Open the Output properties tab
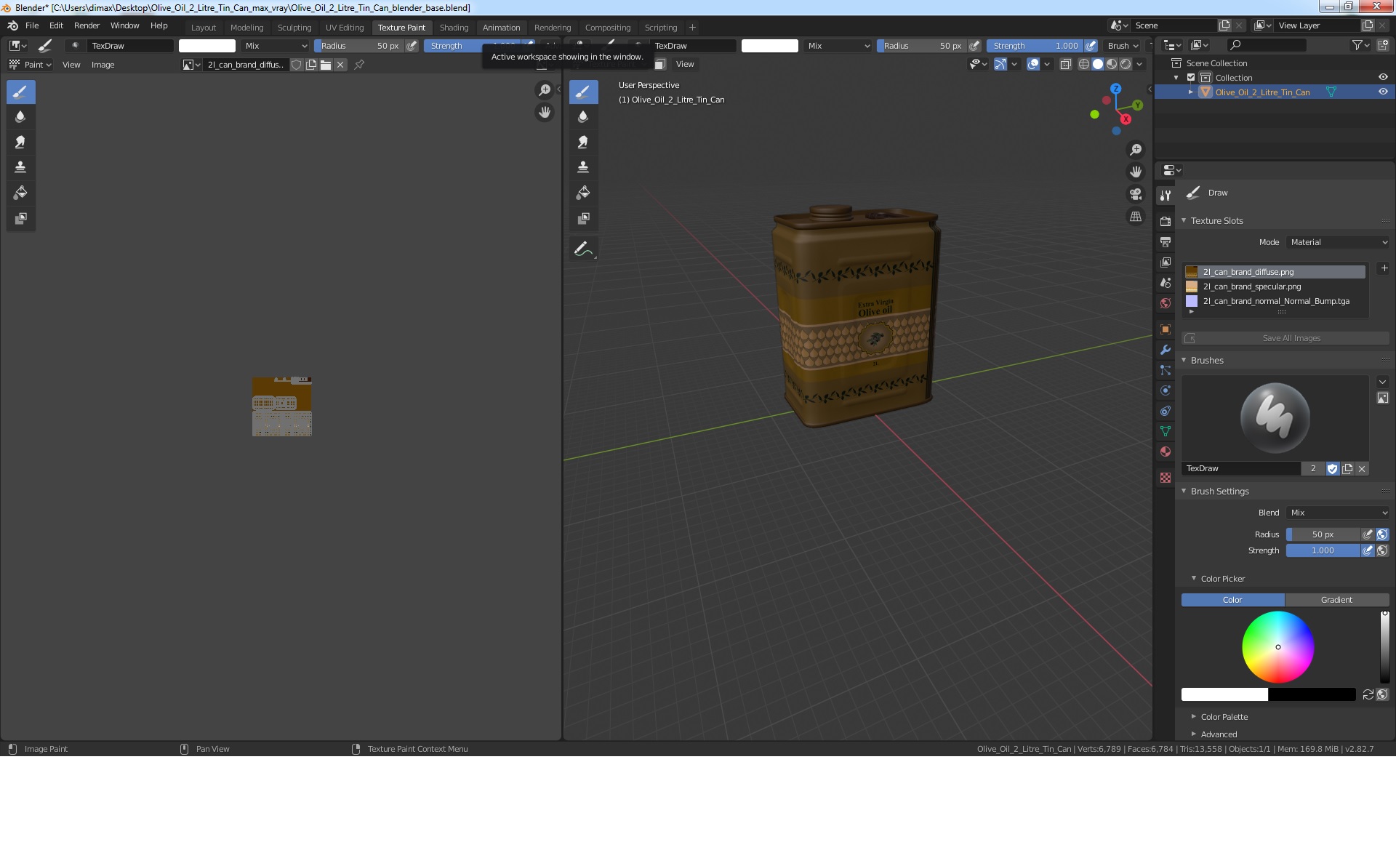 pyautogui.click(x=1166, y=241)
